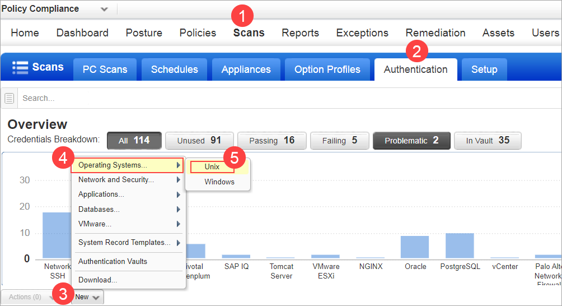Click the Oracle bar in chart
The width and height of the screenshot is (562, 306).
pyautogui.click(x=415, y=247)
